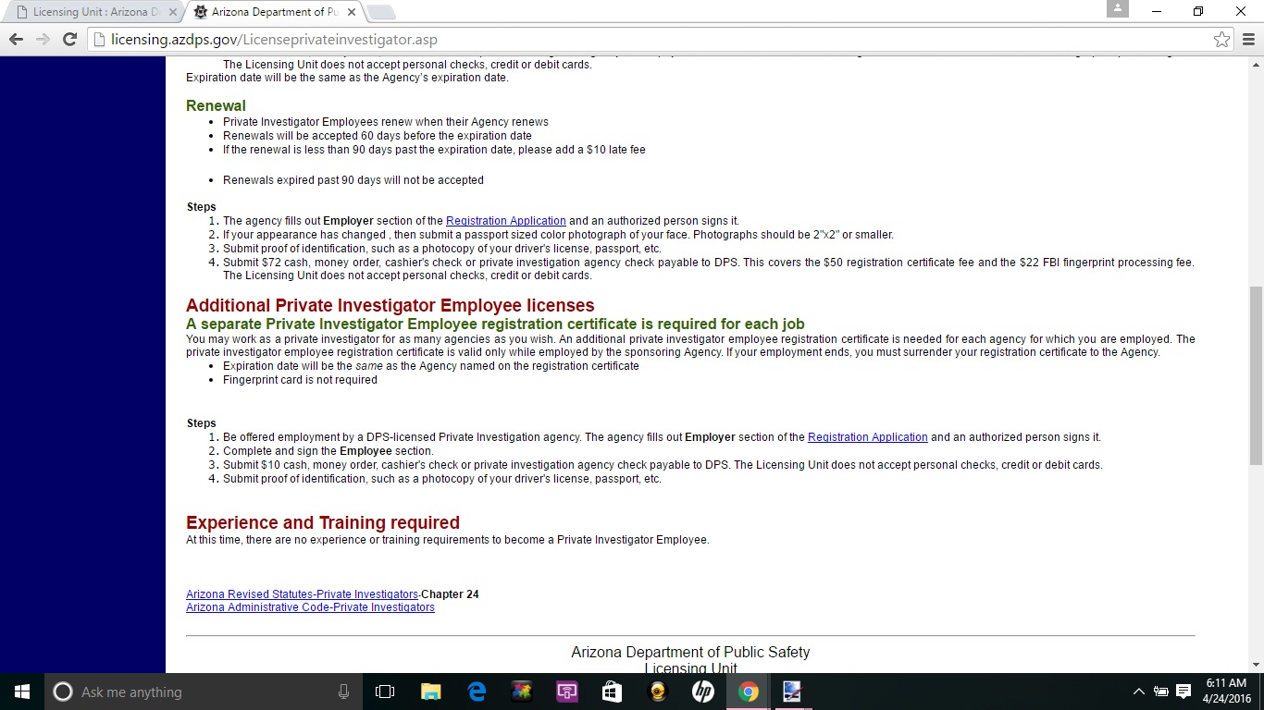Screen dimensions: 1264x710
Task: Click the scrollbar up arrow
Action: (1256, 64)
